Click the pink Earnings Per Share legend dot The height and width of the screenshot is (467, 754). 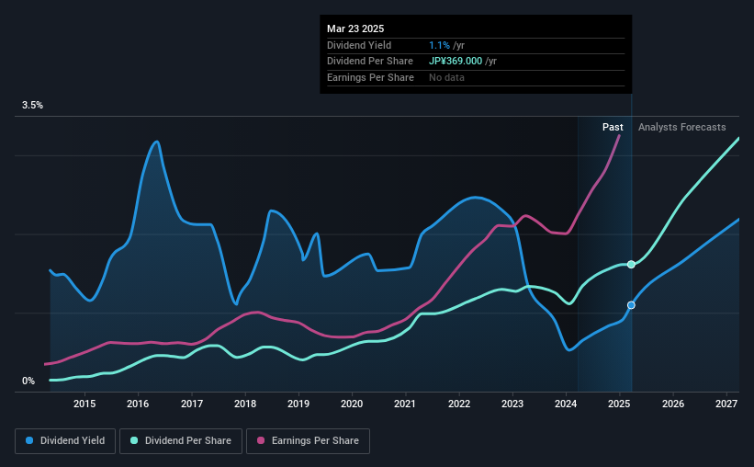click(x=261, y=440)
